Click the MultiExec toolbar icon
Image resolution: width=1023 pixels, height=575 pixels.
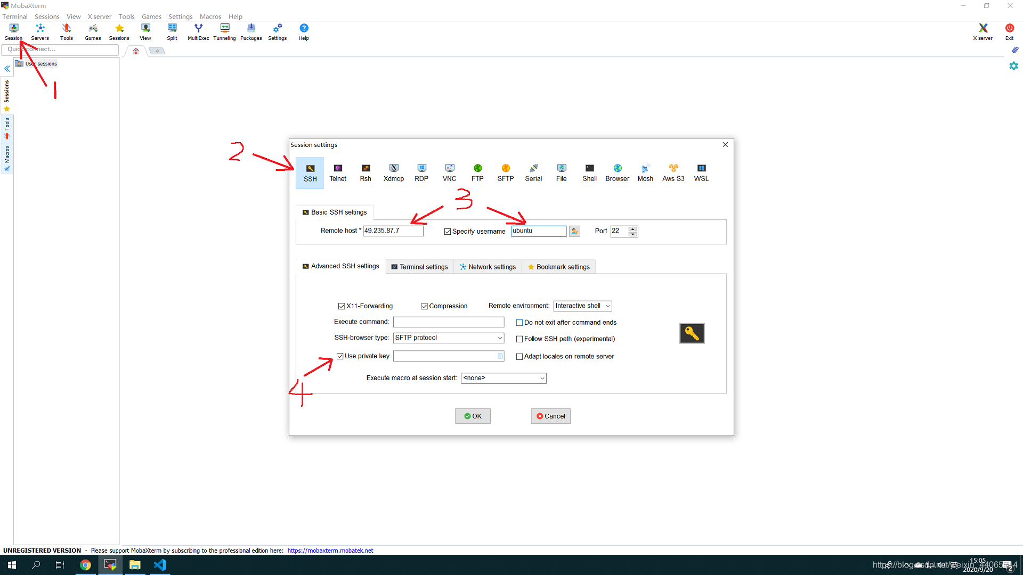click(x=198, y=31)
